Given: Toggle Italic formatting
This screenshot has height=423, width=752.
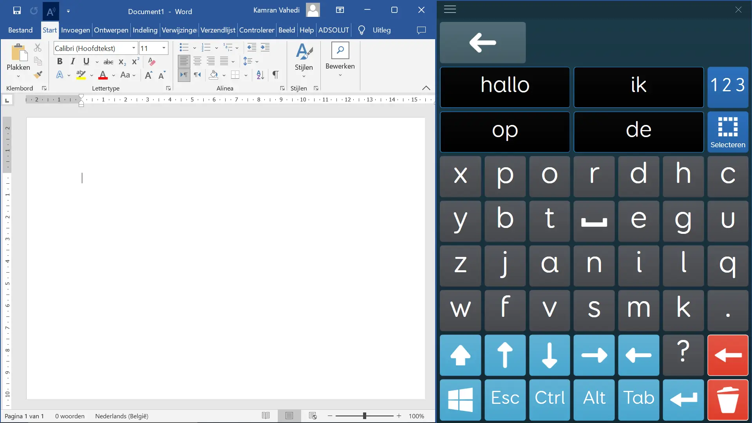Looking at the screenshot, I should 73,61.
